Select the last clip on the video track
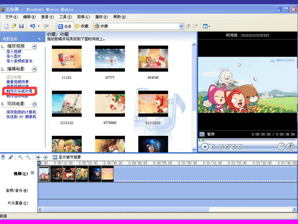This screenshot has height=224, width=298. coord(107,174)
